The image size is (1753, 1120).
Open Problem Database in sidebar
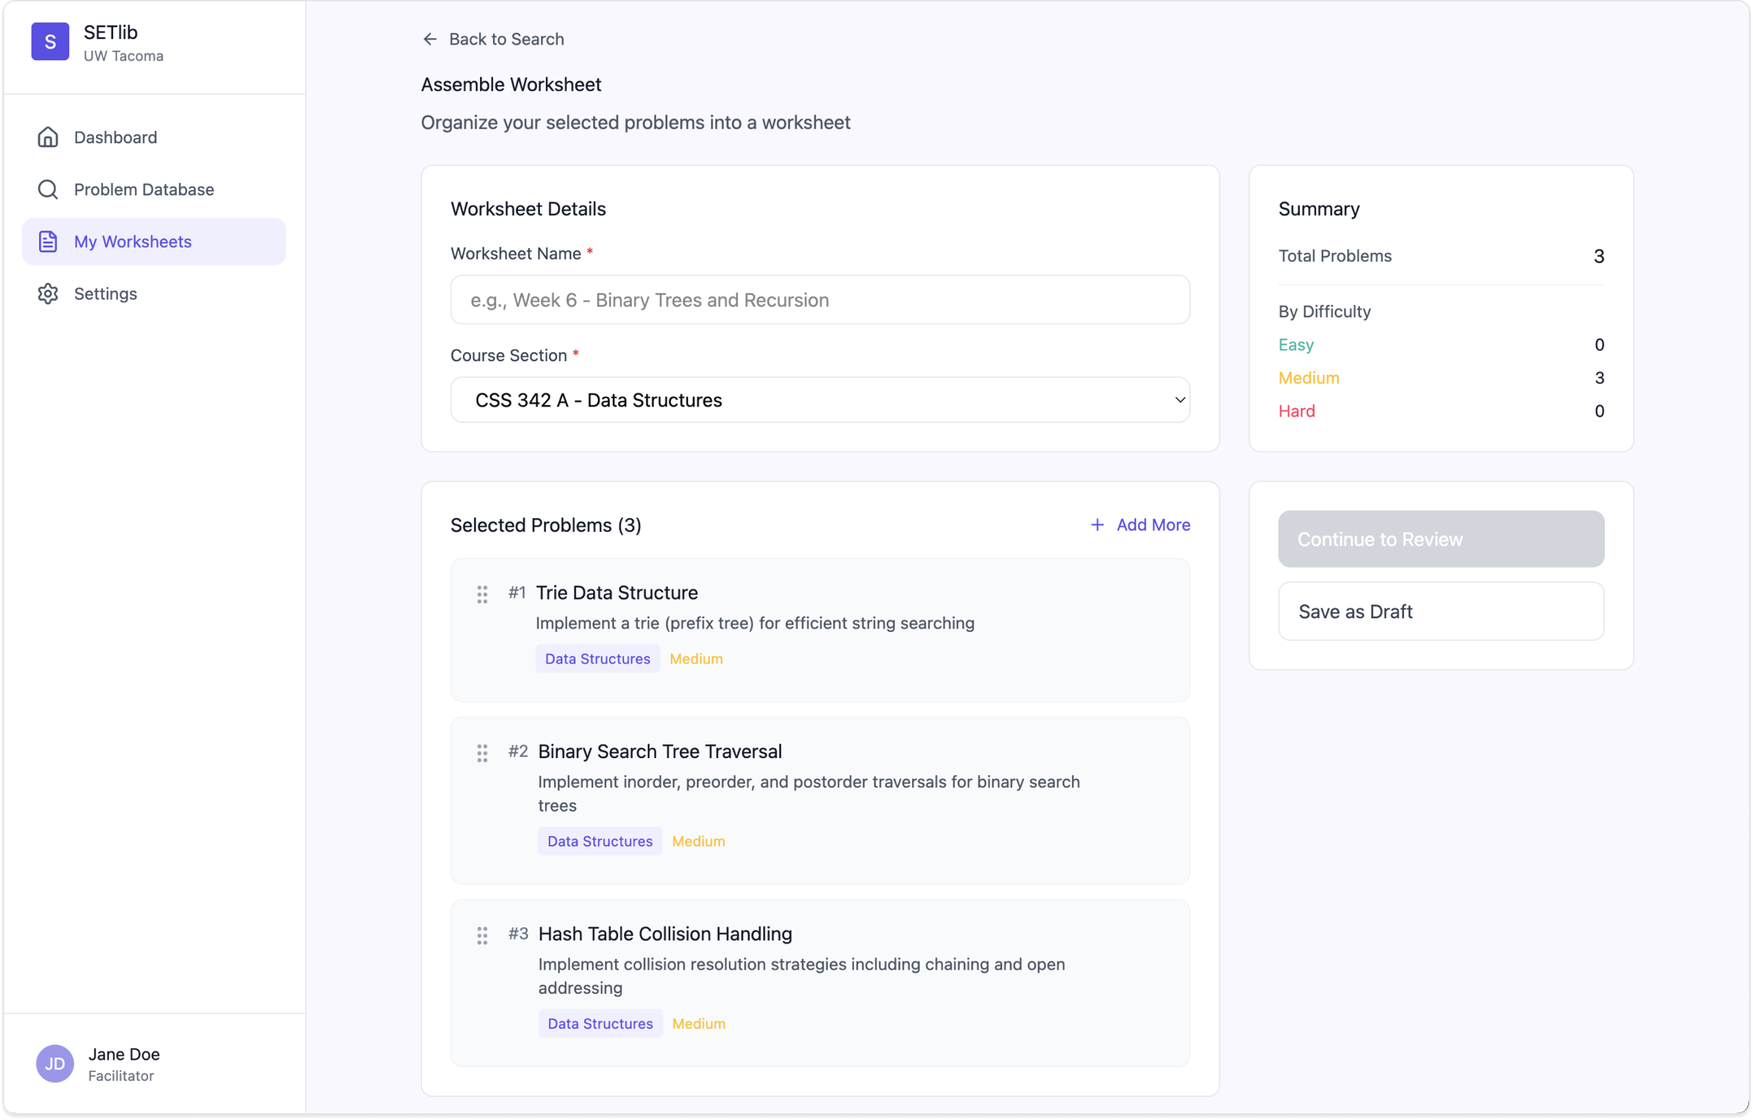click(143, 190)
